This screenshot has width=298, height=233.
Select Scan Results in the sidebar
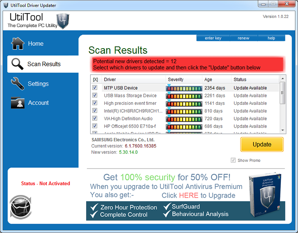43,64
